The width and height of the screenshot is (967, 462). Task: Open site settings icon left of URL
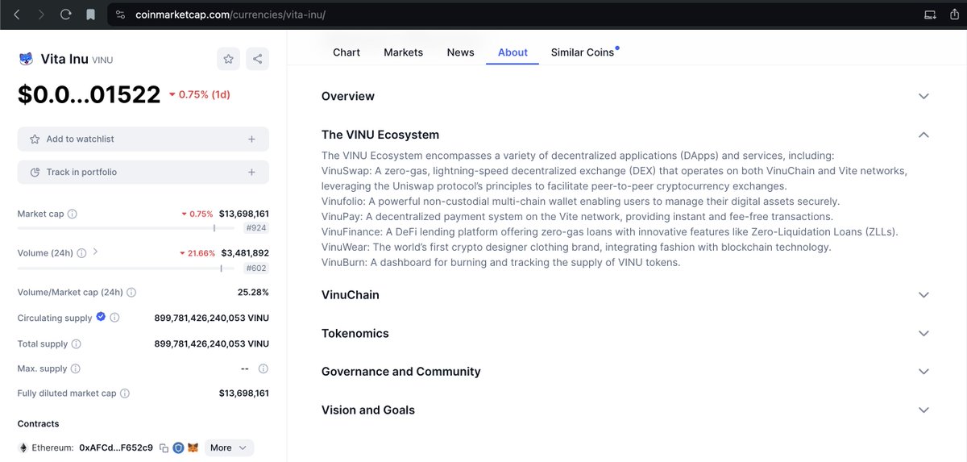[121, 15]
